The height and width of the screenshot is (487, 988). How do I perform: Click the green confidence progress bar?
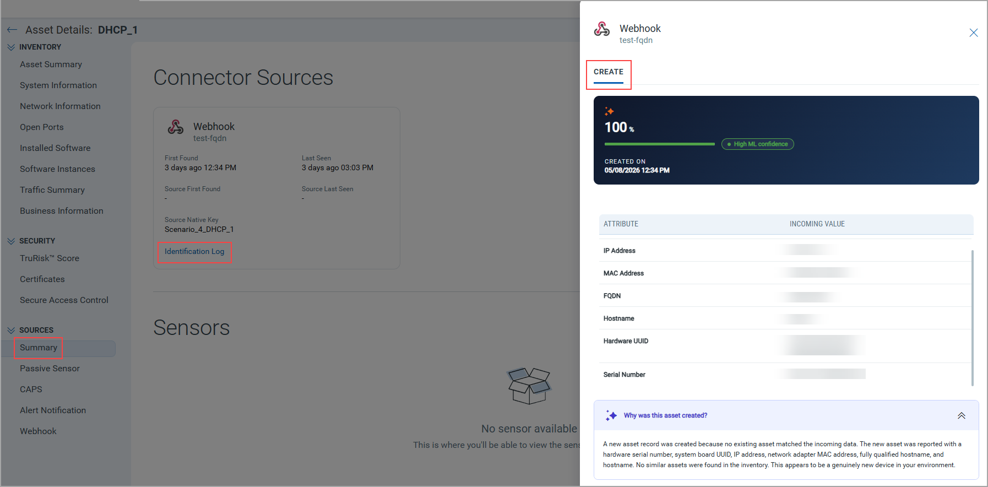(x=660, y=144)
